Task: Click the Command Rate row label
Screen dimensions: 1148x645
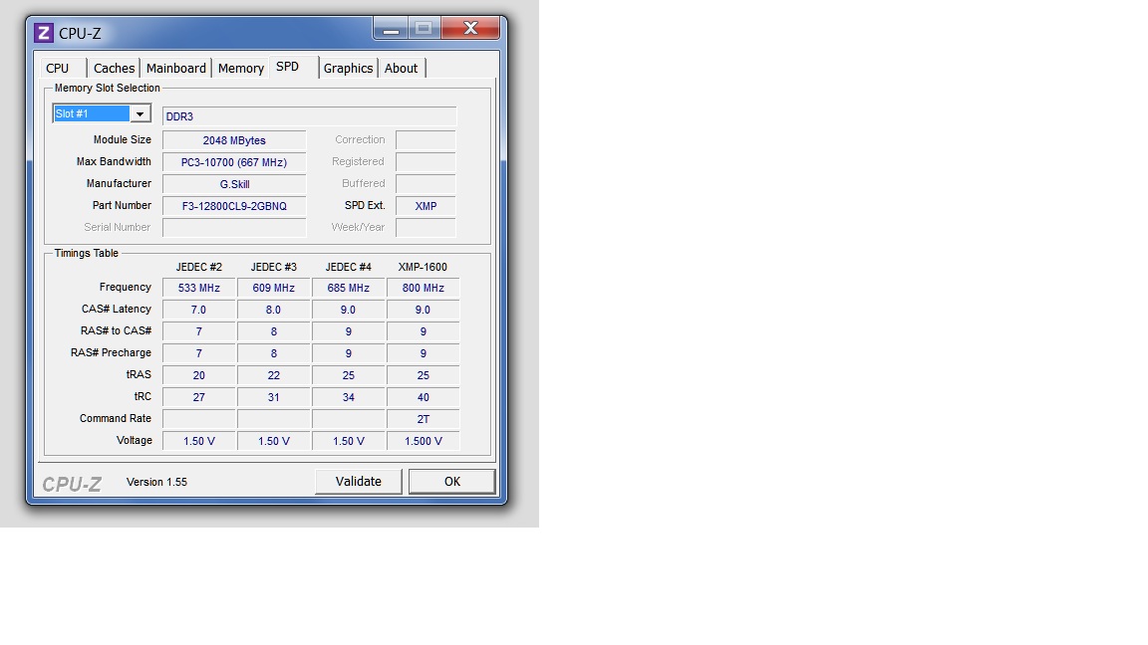Action: pyautogui.click(x=116, y=418)
